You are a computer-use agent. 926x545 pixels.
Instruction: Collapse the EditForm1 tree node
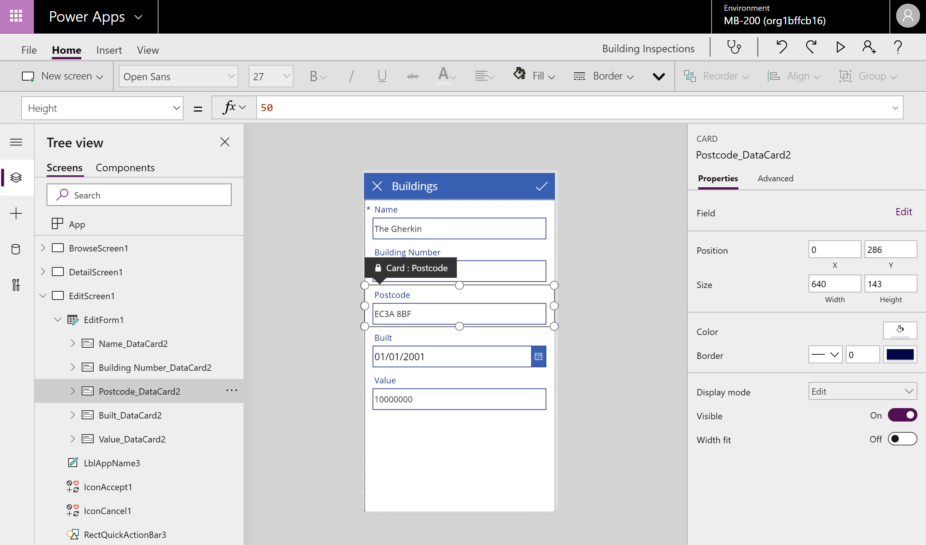57,319
